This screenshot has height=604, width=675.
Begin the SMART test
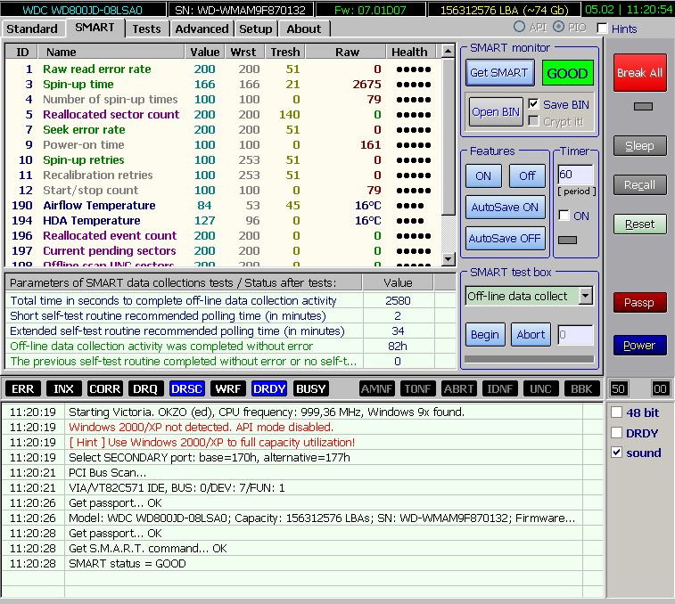point(485,334)
